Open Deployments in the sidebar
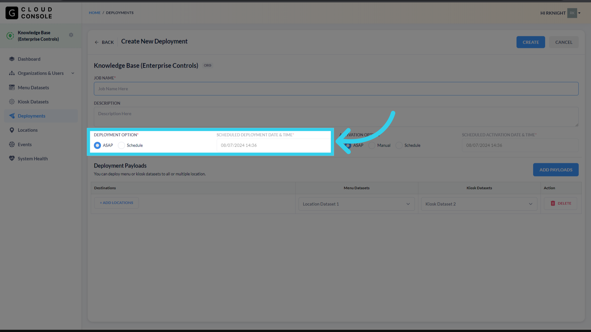This screenshot has width=591, height=332. (x=41, y=116)
